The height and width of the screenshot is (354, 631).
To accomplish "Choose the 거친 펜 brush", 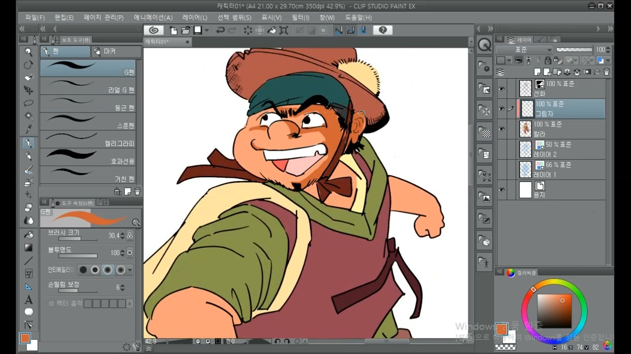I will 88,175.
